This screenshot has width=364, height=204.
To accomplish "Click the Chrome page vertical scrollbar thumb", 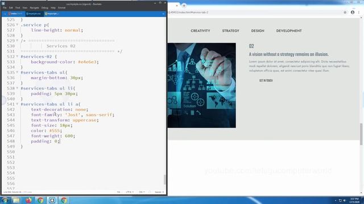I will [x=361, y=134].
